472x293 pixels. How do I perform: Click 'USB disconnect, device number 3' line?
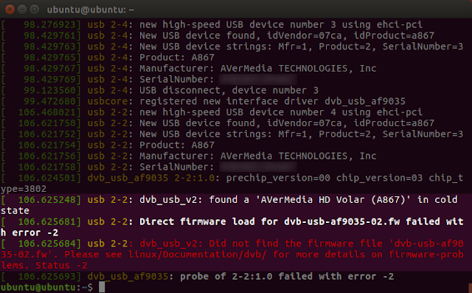229,90
